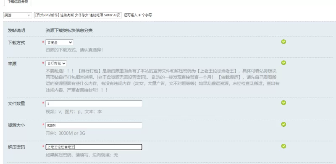Viewport: 336px width, 164px height.
Task: Click the green checkmark beside 解压密码
Action: (x=283, y=146)
